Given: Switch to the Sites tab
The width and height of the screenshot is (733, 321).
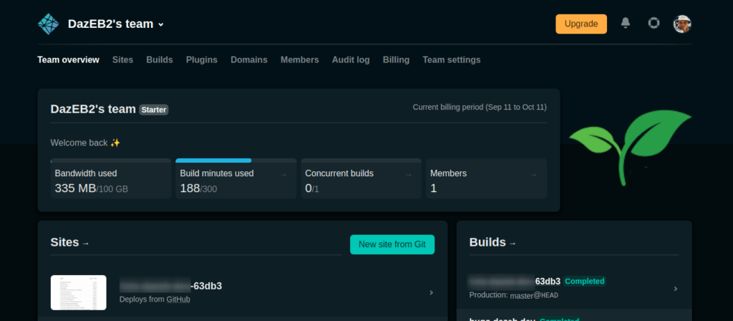Looking at the screenshot, I should pyautogui.click(x=122, y=60).
